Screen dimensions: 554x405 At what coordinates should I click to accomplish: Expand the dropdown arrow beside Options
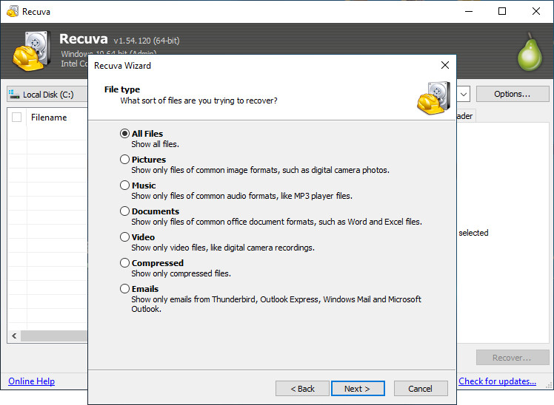tap(464, 94)
